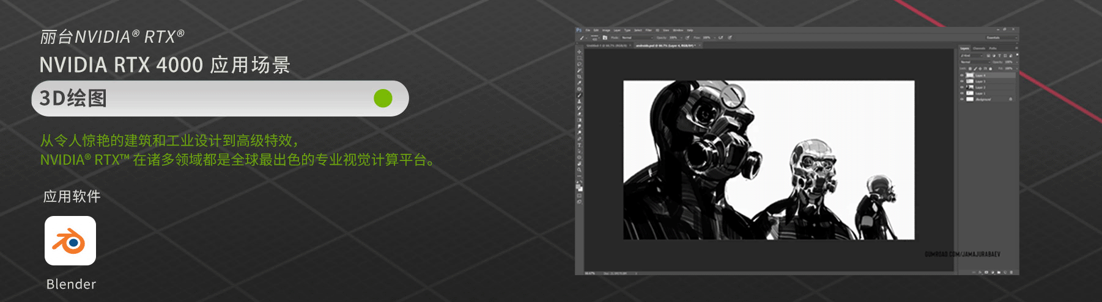This screenshot has width=1102, height=302.
Task: Filter layers for type layers
Action: click(x=999, y=56)
